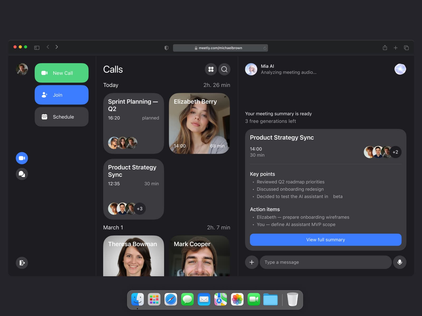Click the Mia AI glowing orb icon
The image size is (422, 316).
pyautogui.click(x=400, y=69)
